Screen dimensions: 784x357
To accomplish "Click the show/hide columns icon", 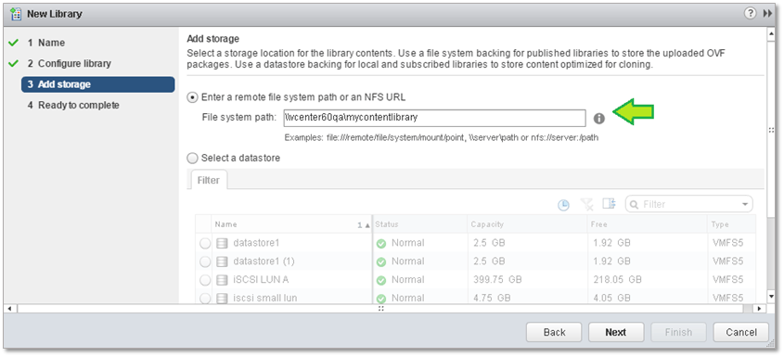I will click(609, 203).
